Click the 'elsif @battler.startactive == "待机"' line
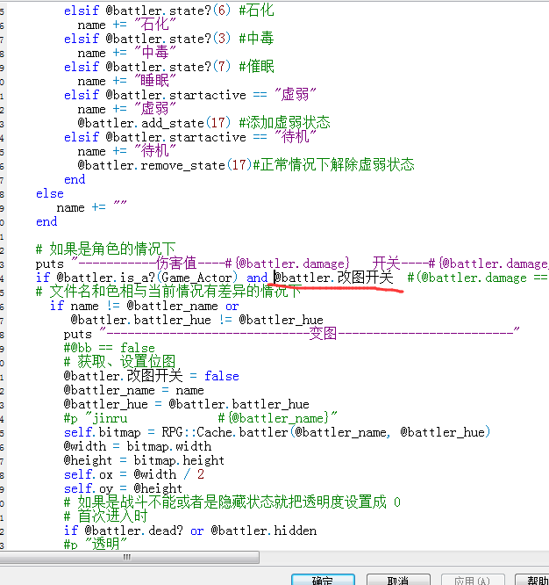 [x=190, y=137]
